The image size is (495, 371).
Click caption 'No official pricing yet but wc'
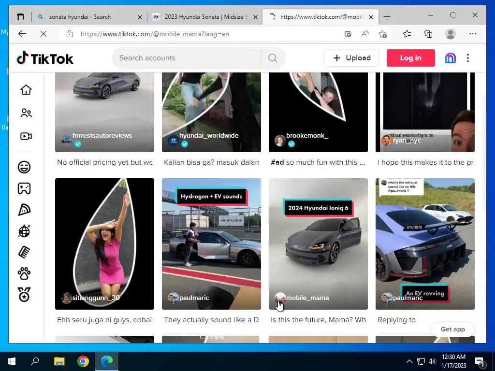[x=104, y=162]
